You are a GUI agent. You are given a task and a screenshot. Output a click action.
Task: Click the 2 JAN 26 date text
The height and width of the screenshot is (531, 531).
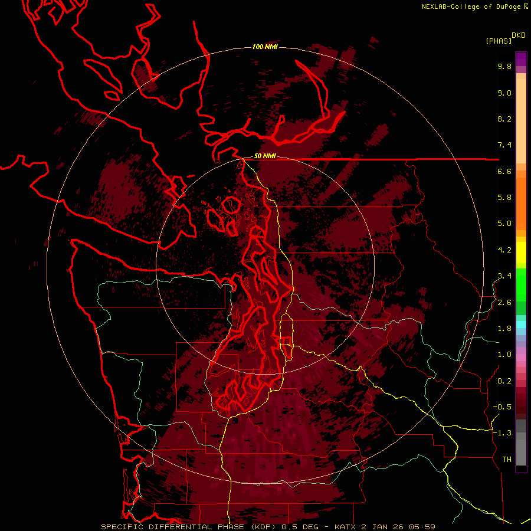click(381, 527)
